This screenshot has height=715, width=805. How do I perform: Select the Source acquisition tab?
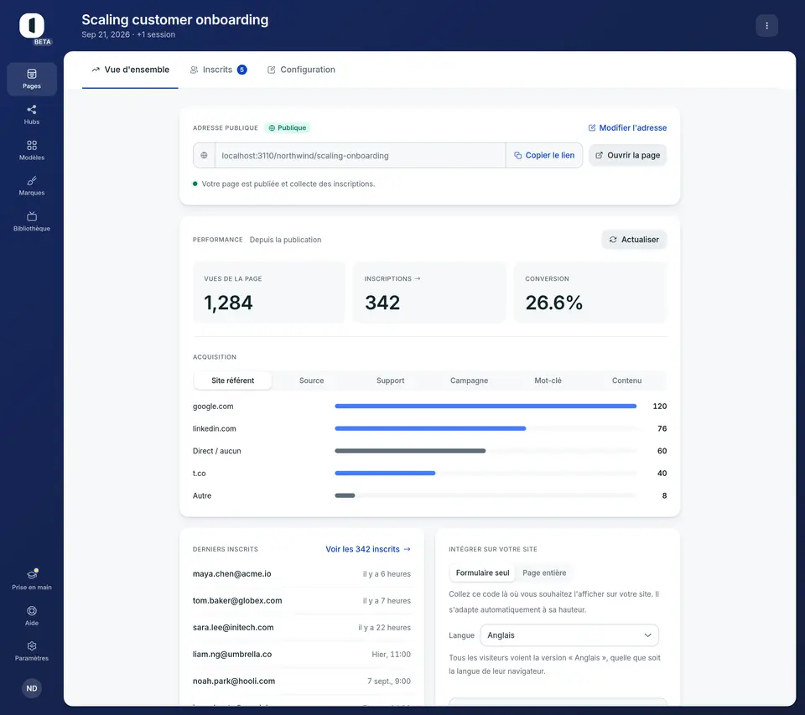(x=312, y=381)
